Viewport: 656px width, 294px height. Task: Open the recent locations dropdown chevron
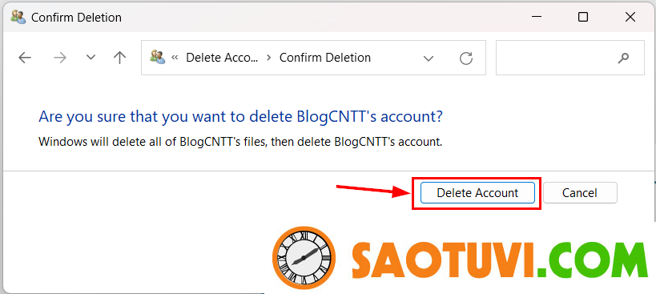[x=91, y=58]
